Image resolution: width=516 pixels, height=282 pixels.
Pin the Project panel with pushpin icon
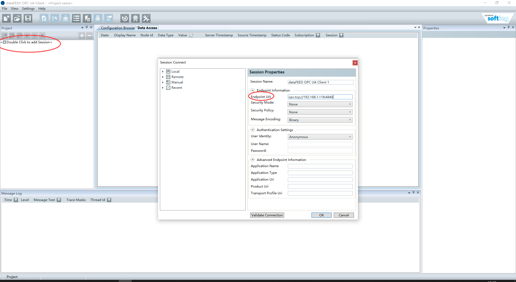[x=87, y=27]
